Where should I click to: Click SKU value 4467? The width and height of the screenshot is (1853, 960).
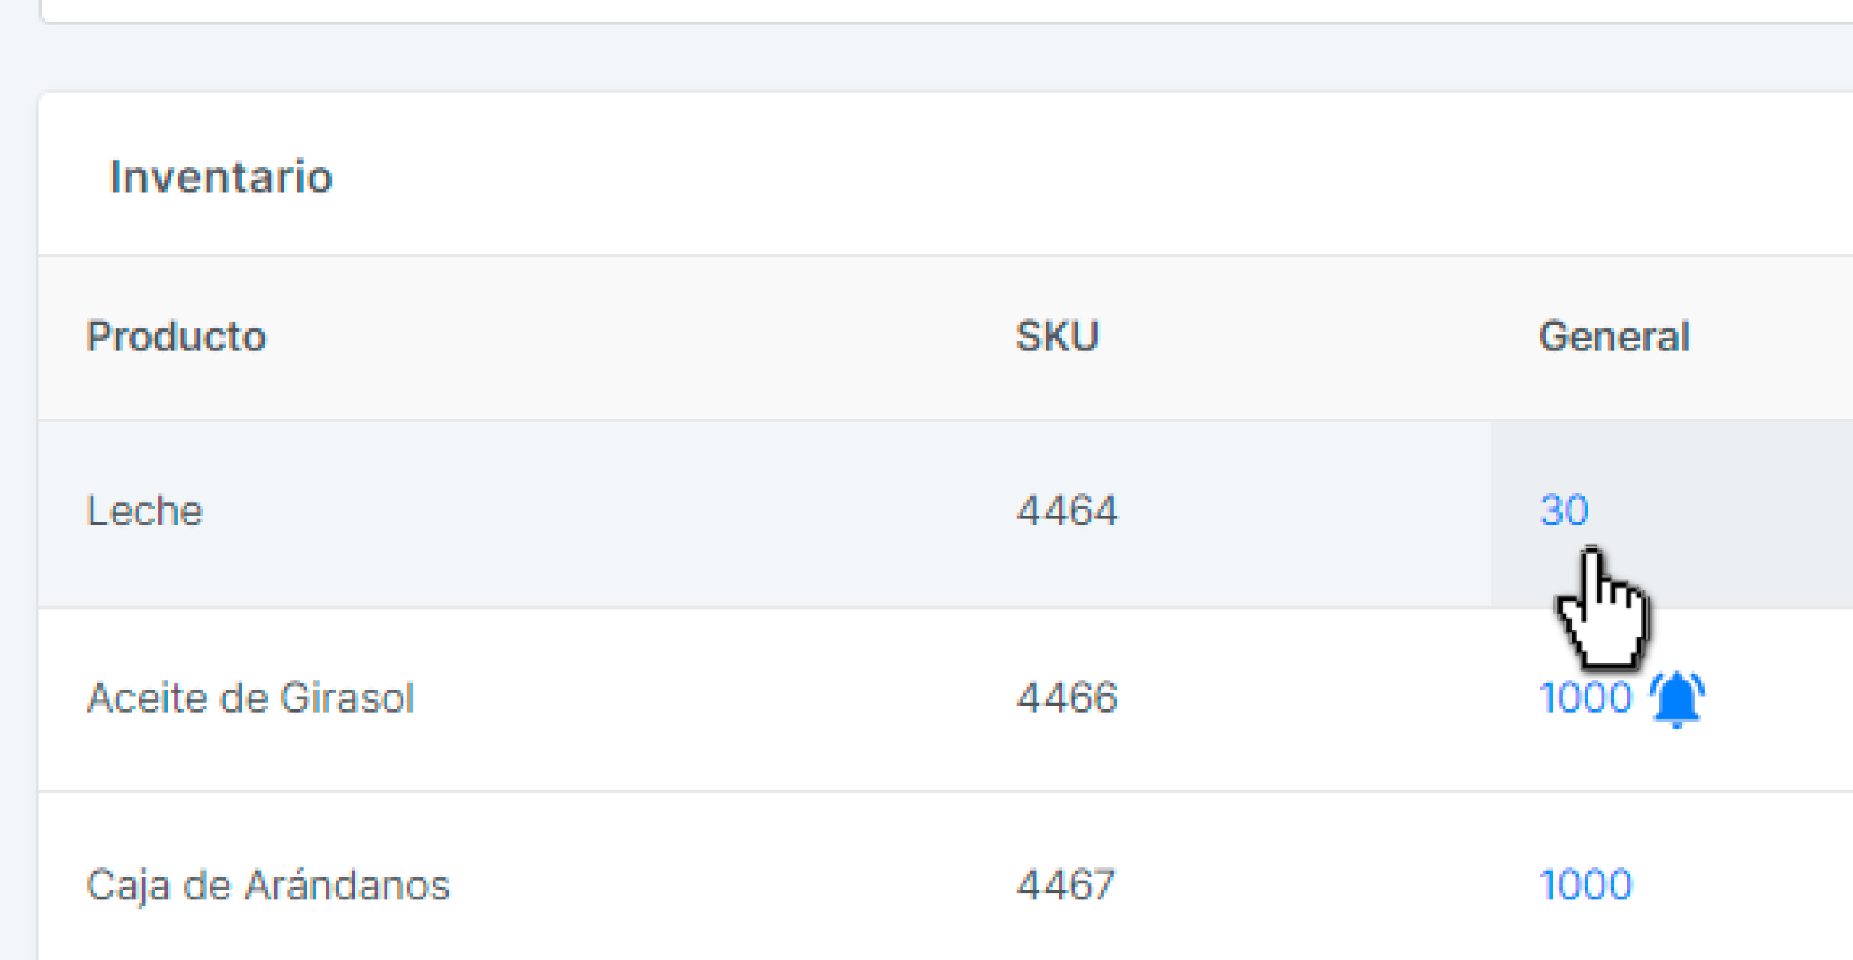1065,885
